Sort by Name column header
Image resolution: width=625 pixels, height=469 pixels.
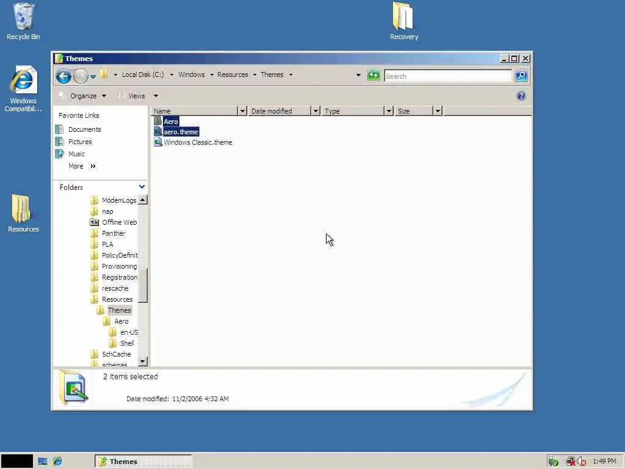[194, 111]
